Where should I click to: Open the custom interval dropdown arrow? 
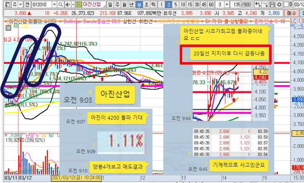227,4
